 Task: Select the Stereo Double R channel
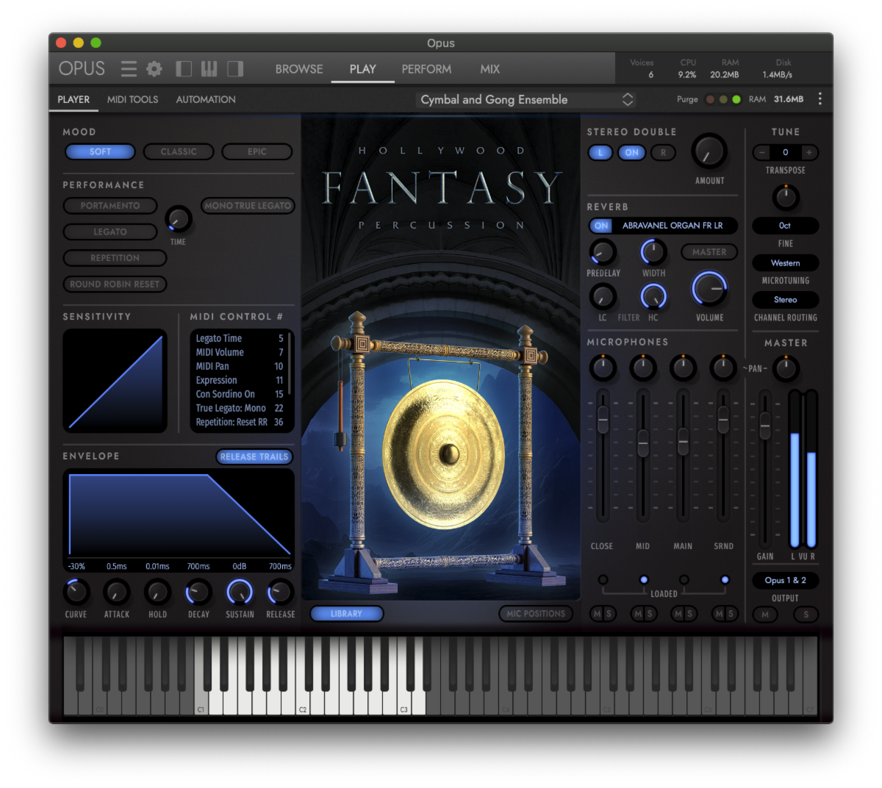[x=663, y=152]
